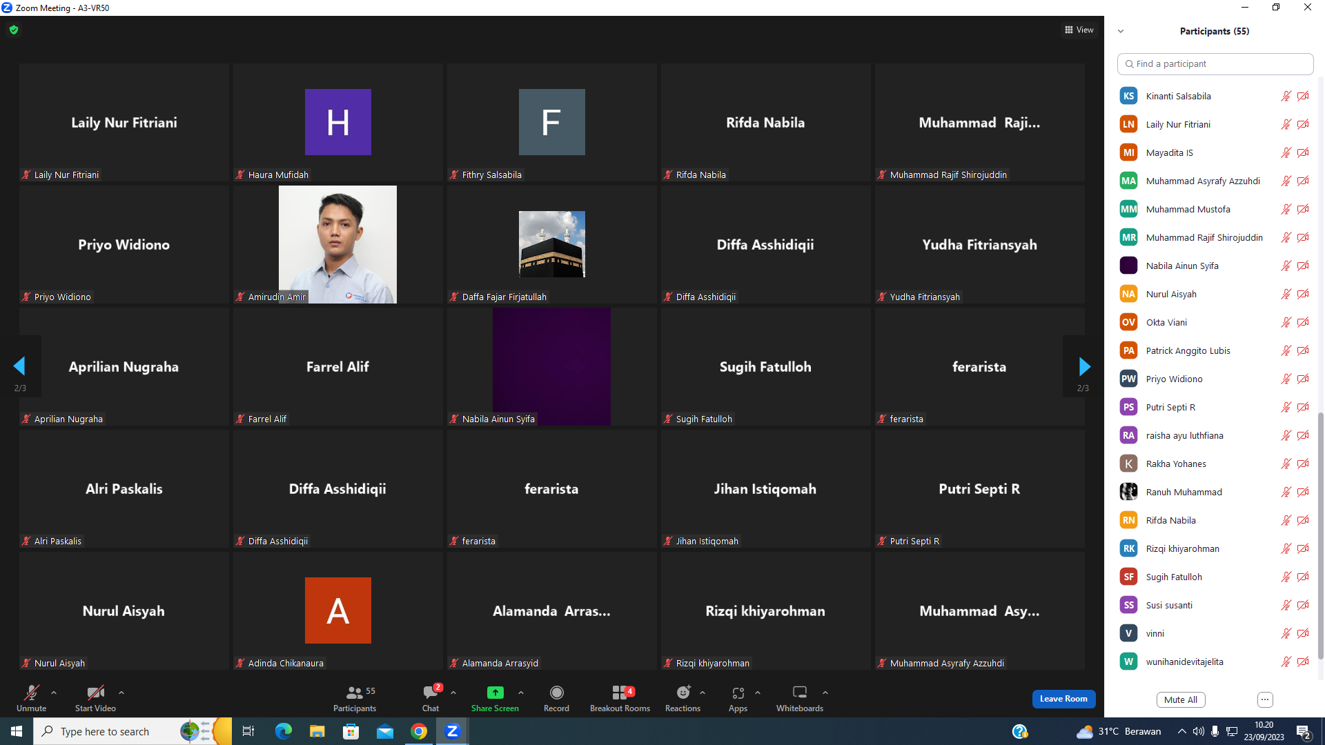Click the Unmute microphone icon

(x=32, y=693)
